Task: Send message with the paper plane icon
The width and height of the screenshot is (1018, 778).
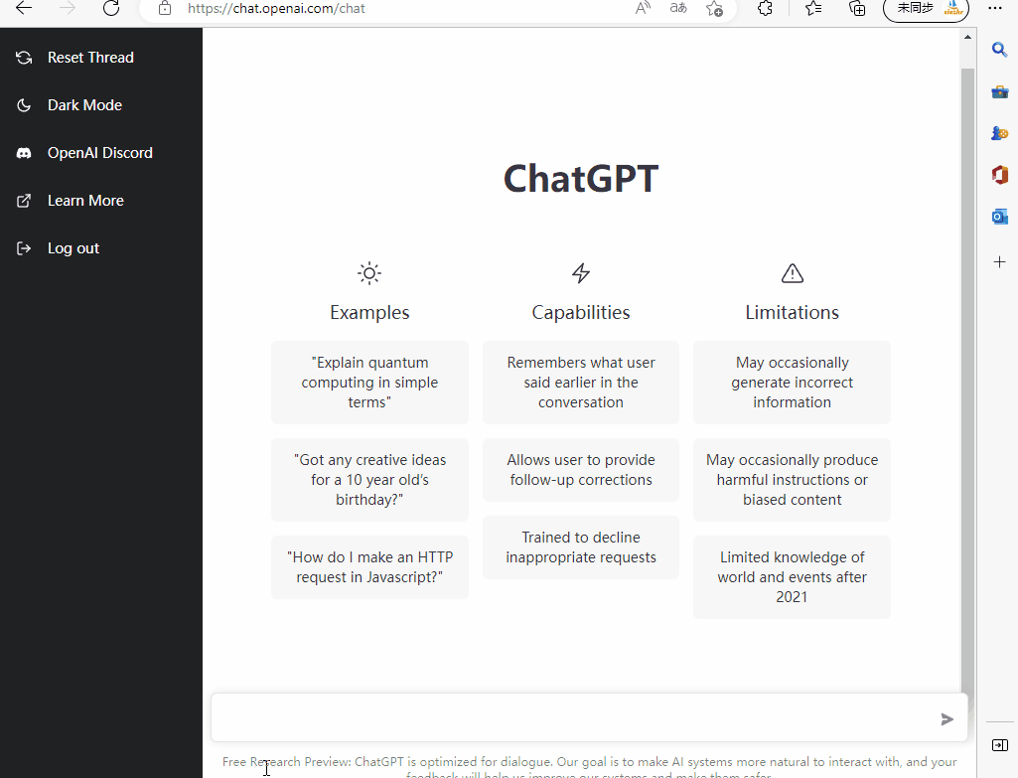Action: point(947,719)
